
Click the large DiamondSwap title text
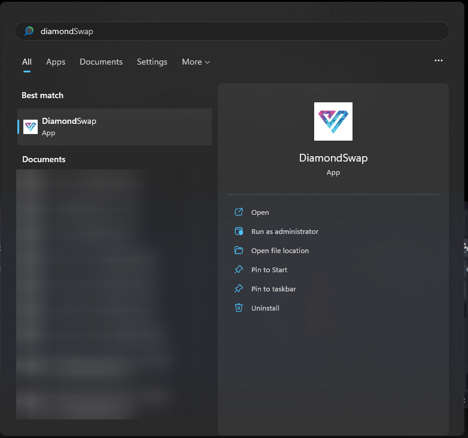point(333,158)
